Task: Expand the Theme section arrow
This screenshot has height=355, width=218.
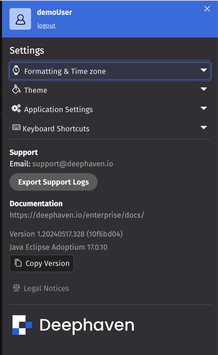Action: click(203, 89)
